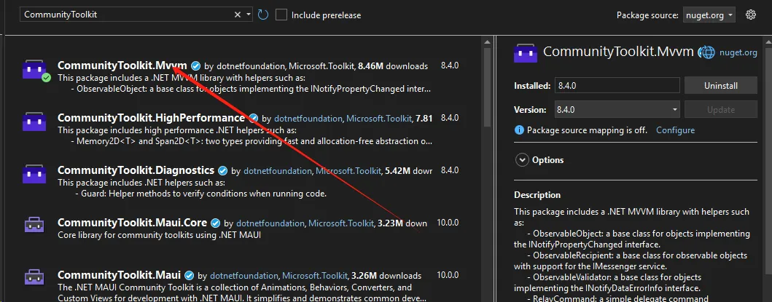Click the Uninstall button

[x=720, y=85]
